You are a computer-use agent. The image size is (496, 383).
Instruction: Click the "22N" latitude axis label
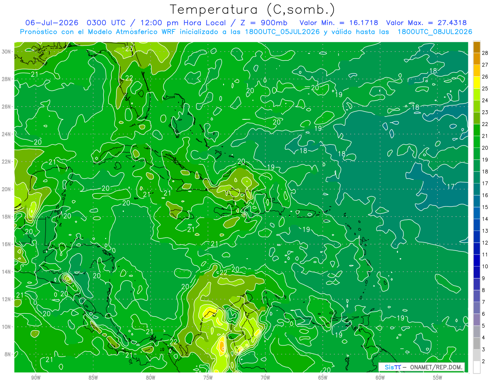(x=6, y=162)
